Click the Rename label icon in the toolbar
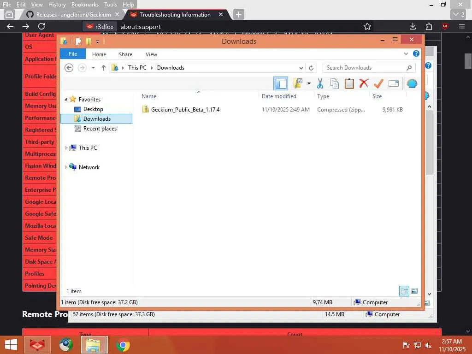472x354 pixels. tap(394, 83)
